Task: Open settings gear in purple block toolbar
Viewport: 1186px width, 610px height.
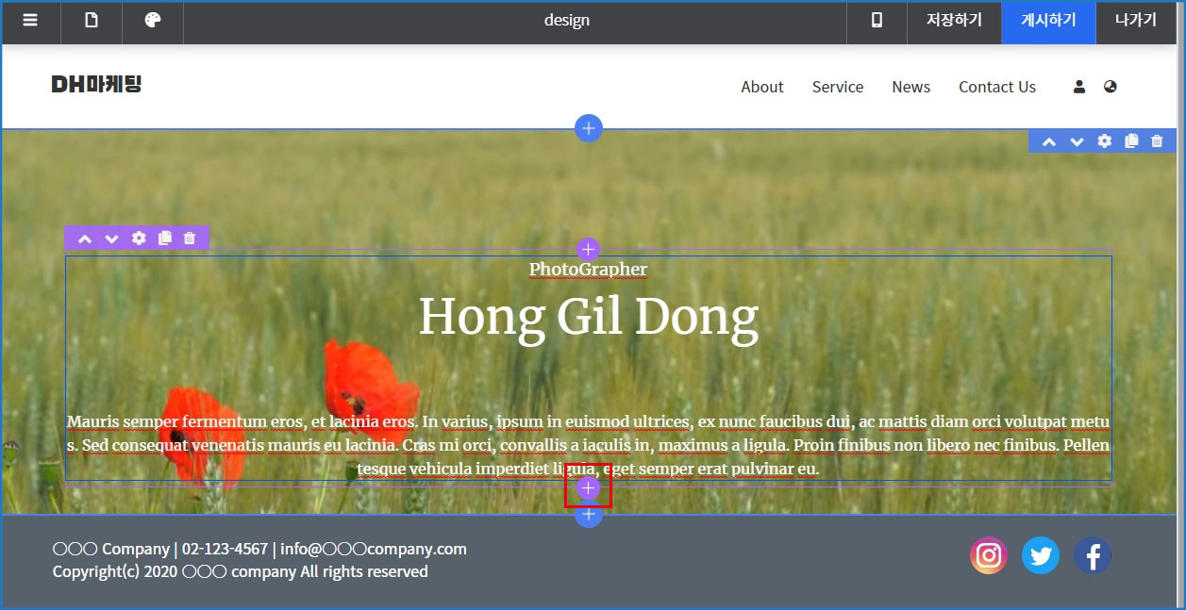Action: 139,239
